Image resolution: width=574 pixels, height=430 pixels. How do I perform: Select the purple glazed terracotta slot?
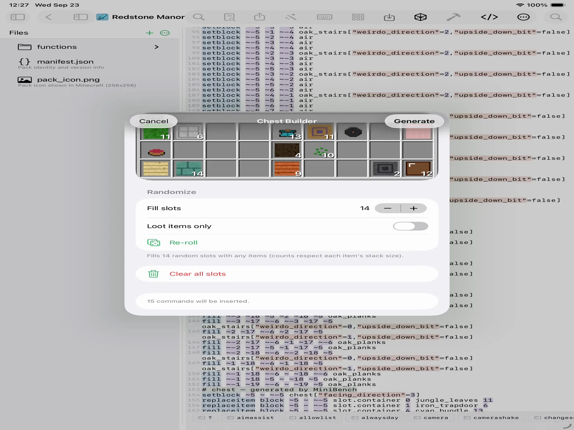[320, 133]
